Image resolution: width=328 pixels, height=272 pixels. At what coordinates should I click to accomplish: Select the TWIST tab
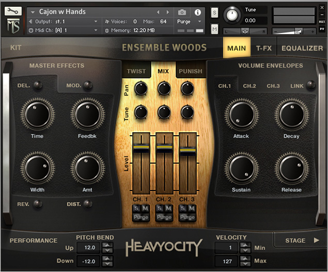tap(136, 71)
